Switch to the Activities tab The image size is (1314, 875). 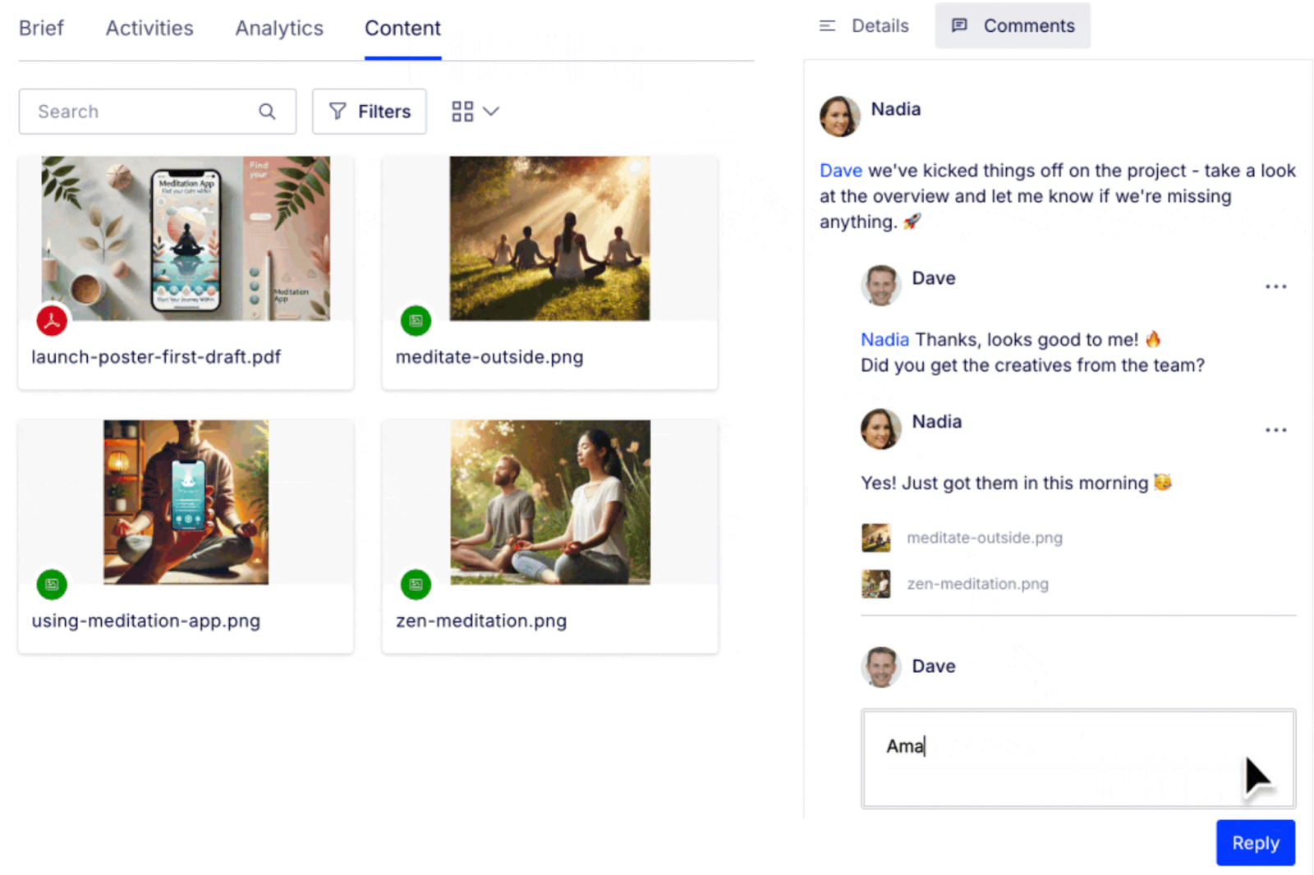point(149,29)
